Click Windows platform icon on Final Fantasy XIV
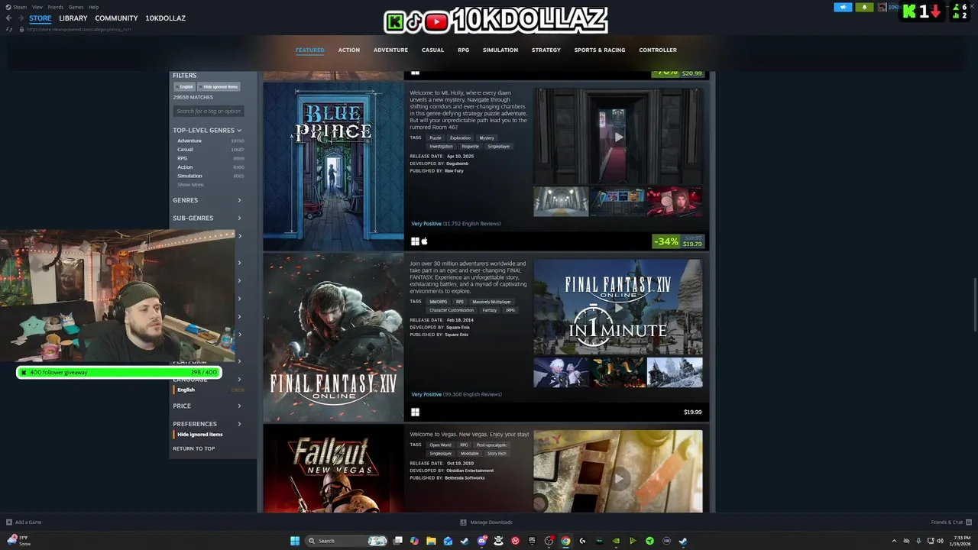The image size is (978, 550). [415, 412]
